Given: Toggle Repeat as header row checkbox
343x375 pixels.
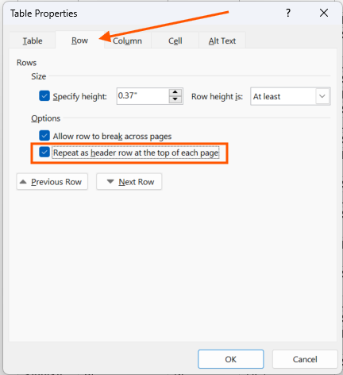Looking at the screenshot, I should [x=44, y=153].
